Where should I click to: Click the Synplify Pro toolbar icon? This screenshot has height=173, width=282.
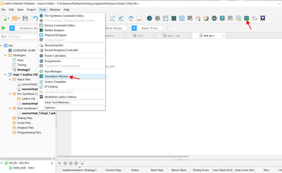(255, 18)
